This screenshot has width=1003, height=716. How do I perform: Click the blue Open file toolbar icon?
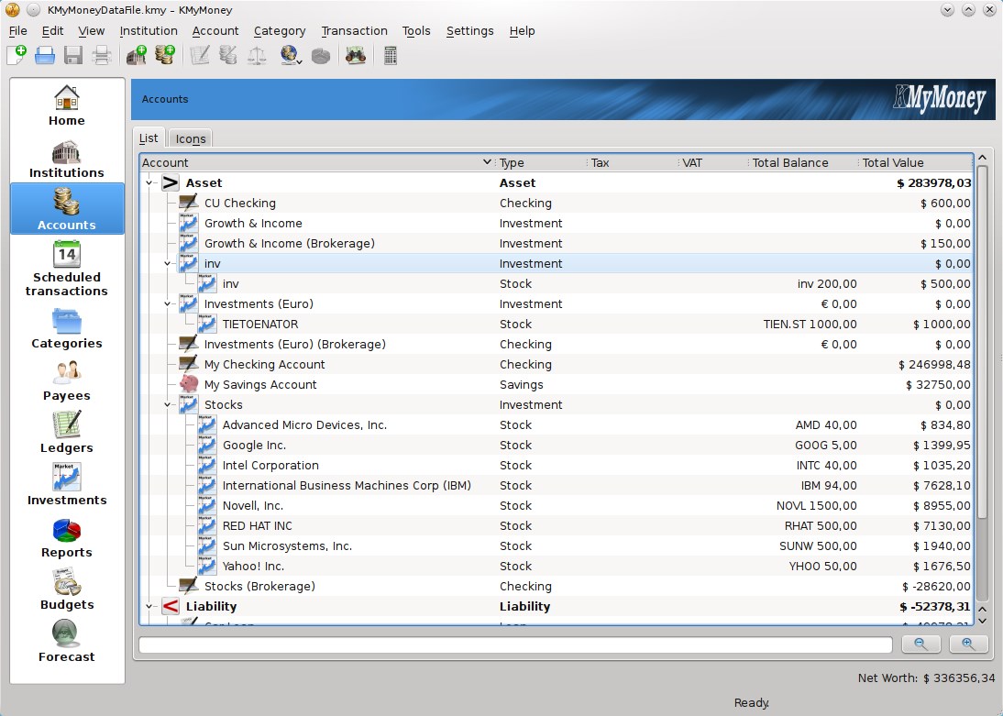pyautogui.click(x=45, y=56)
